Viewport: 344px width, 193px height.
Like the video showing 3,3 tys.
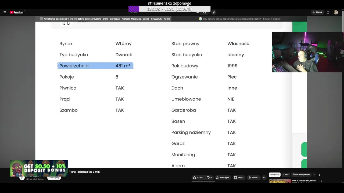click(x=198, y=177)
